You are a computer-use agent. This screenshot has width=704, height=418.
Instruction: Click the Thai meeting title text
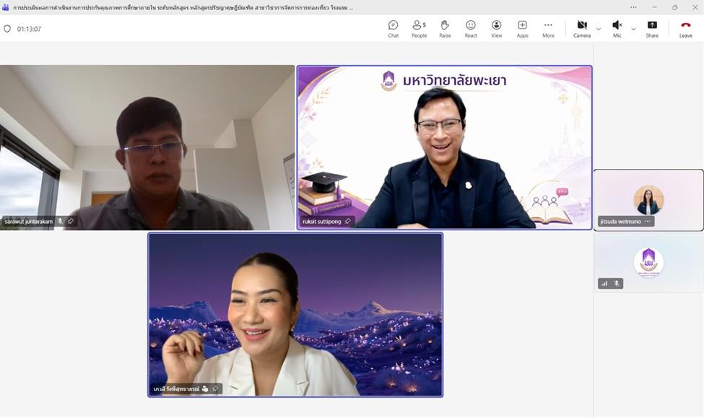tap(183, 8)
